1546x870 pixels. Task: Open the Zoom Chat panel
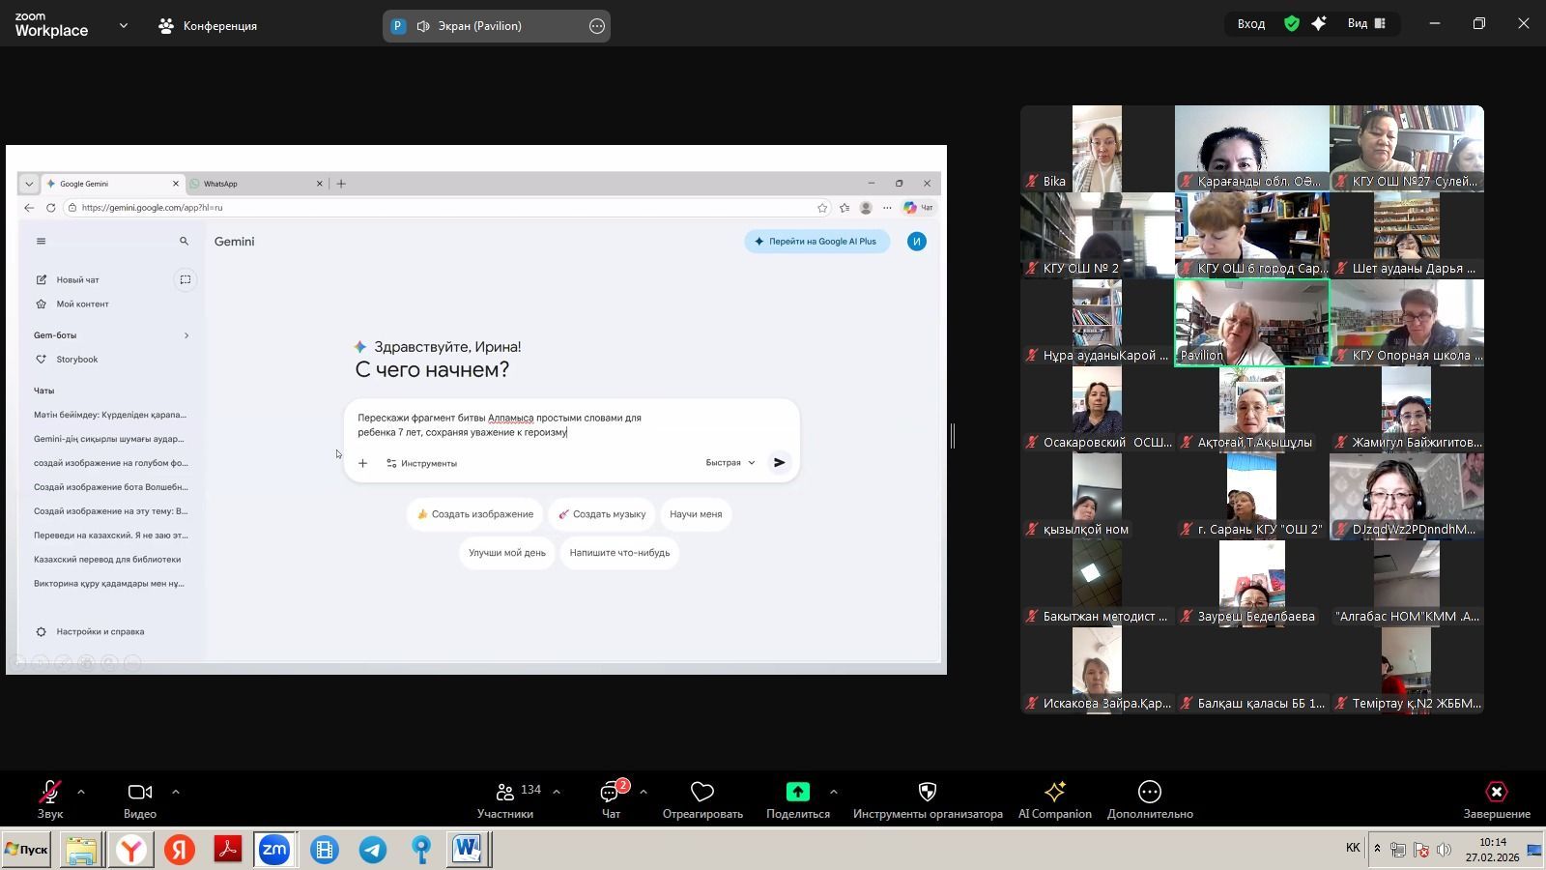click(611, 793)
